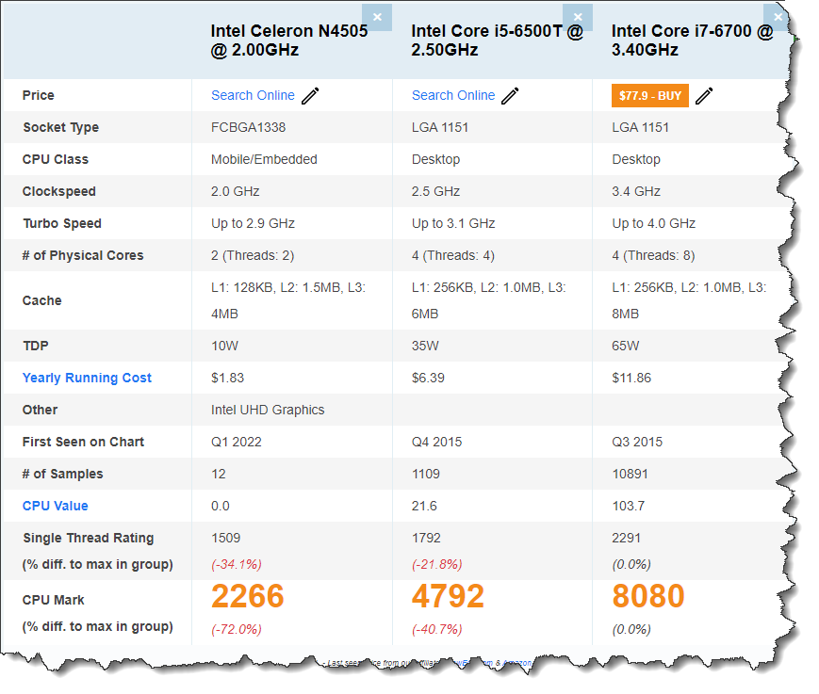819x694 pixels.
Task: Click the CPU Class row label
Action: pyautogui.click(x=56, y=159)
